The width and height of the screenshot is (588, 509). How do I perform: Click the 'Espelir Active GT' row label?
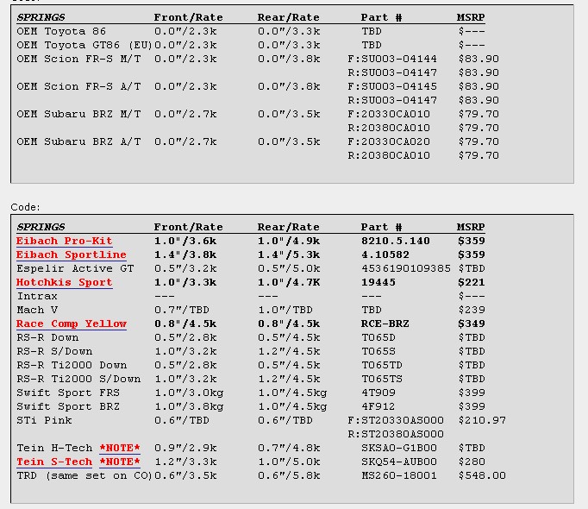tap(75, 269)
